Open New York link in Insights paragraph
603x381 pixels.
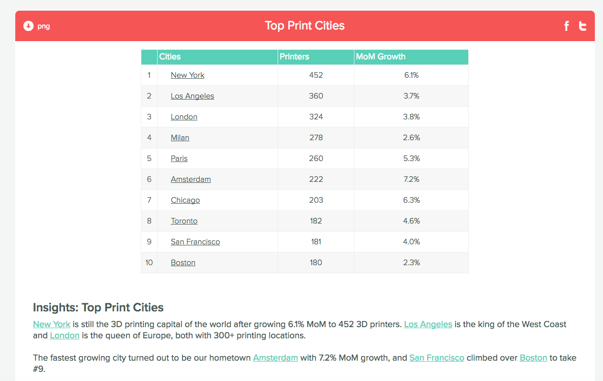[51, 324]
